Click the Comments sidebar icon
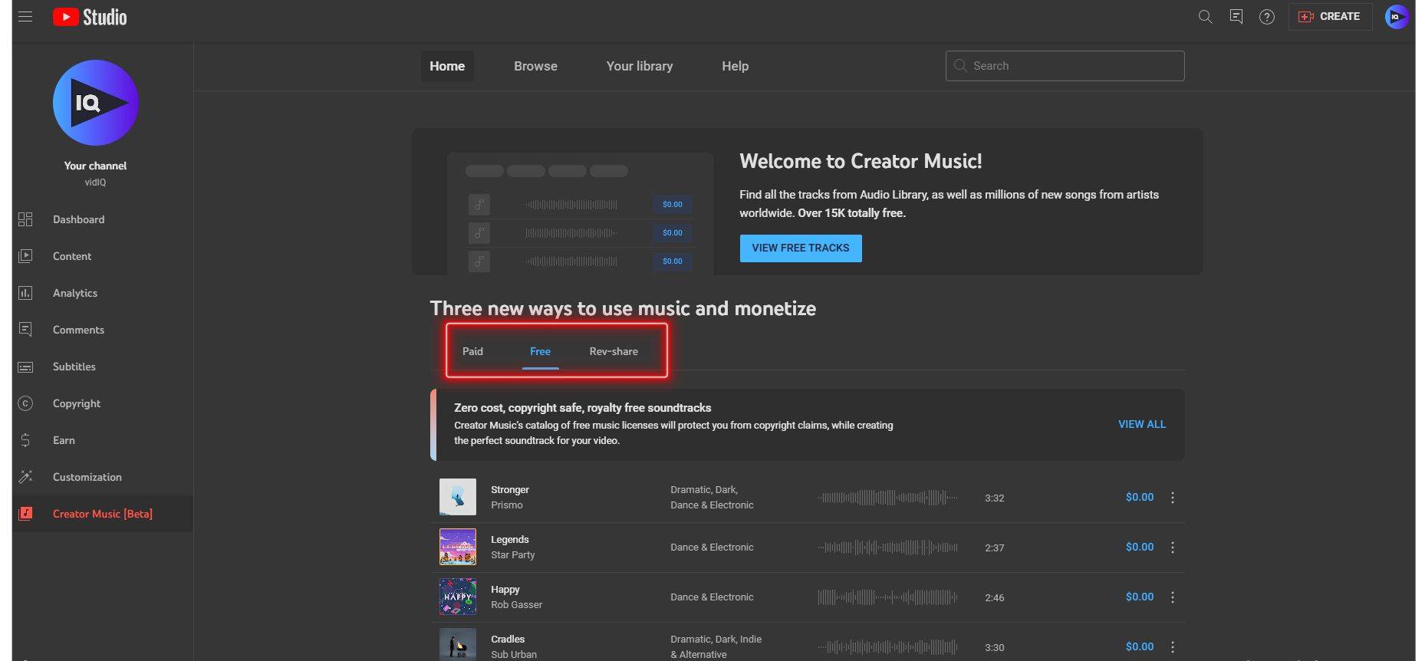 pos(25,330)
